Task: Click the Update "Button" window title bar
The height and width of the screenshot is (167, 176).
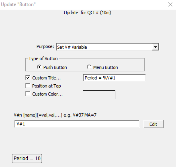Action: coord(83,4)
